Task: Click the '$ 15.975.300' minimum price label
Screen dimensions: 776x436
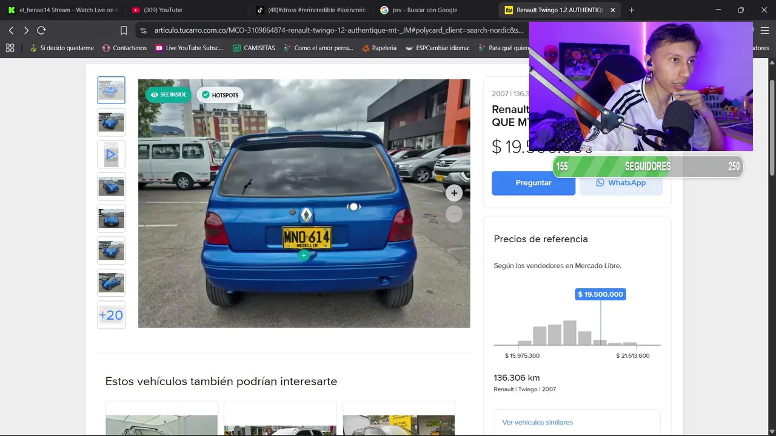Action: [522, 355]
